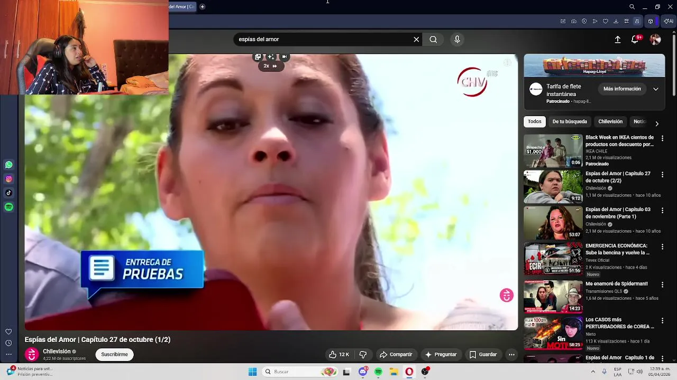The height and width of the screenshot is (380, 677).
Task: Open Discord from taskbar
Action: coord(363,372)
